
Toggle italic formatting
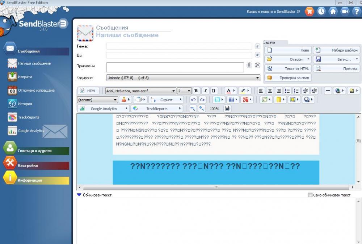(205, 91)
